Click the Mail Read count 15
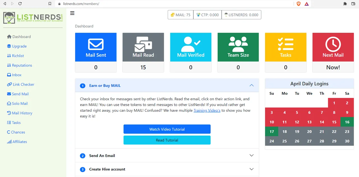The image size is (359, 177). 143,67
